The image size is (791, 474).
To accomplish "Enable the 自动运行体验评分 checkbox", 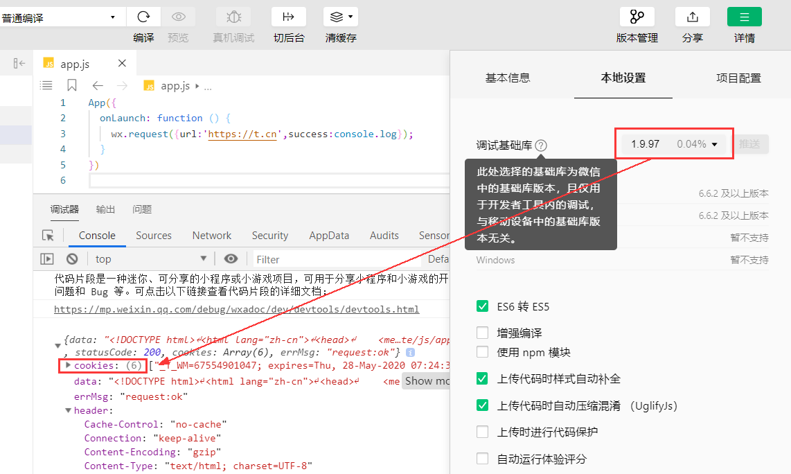I will point(482,458).
